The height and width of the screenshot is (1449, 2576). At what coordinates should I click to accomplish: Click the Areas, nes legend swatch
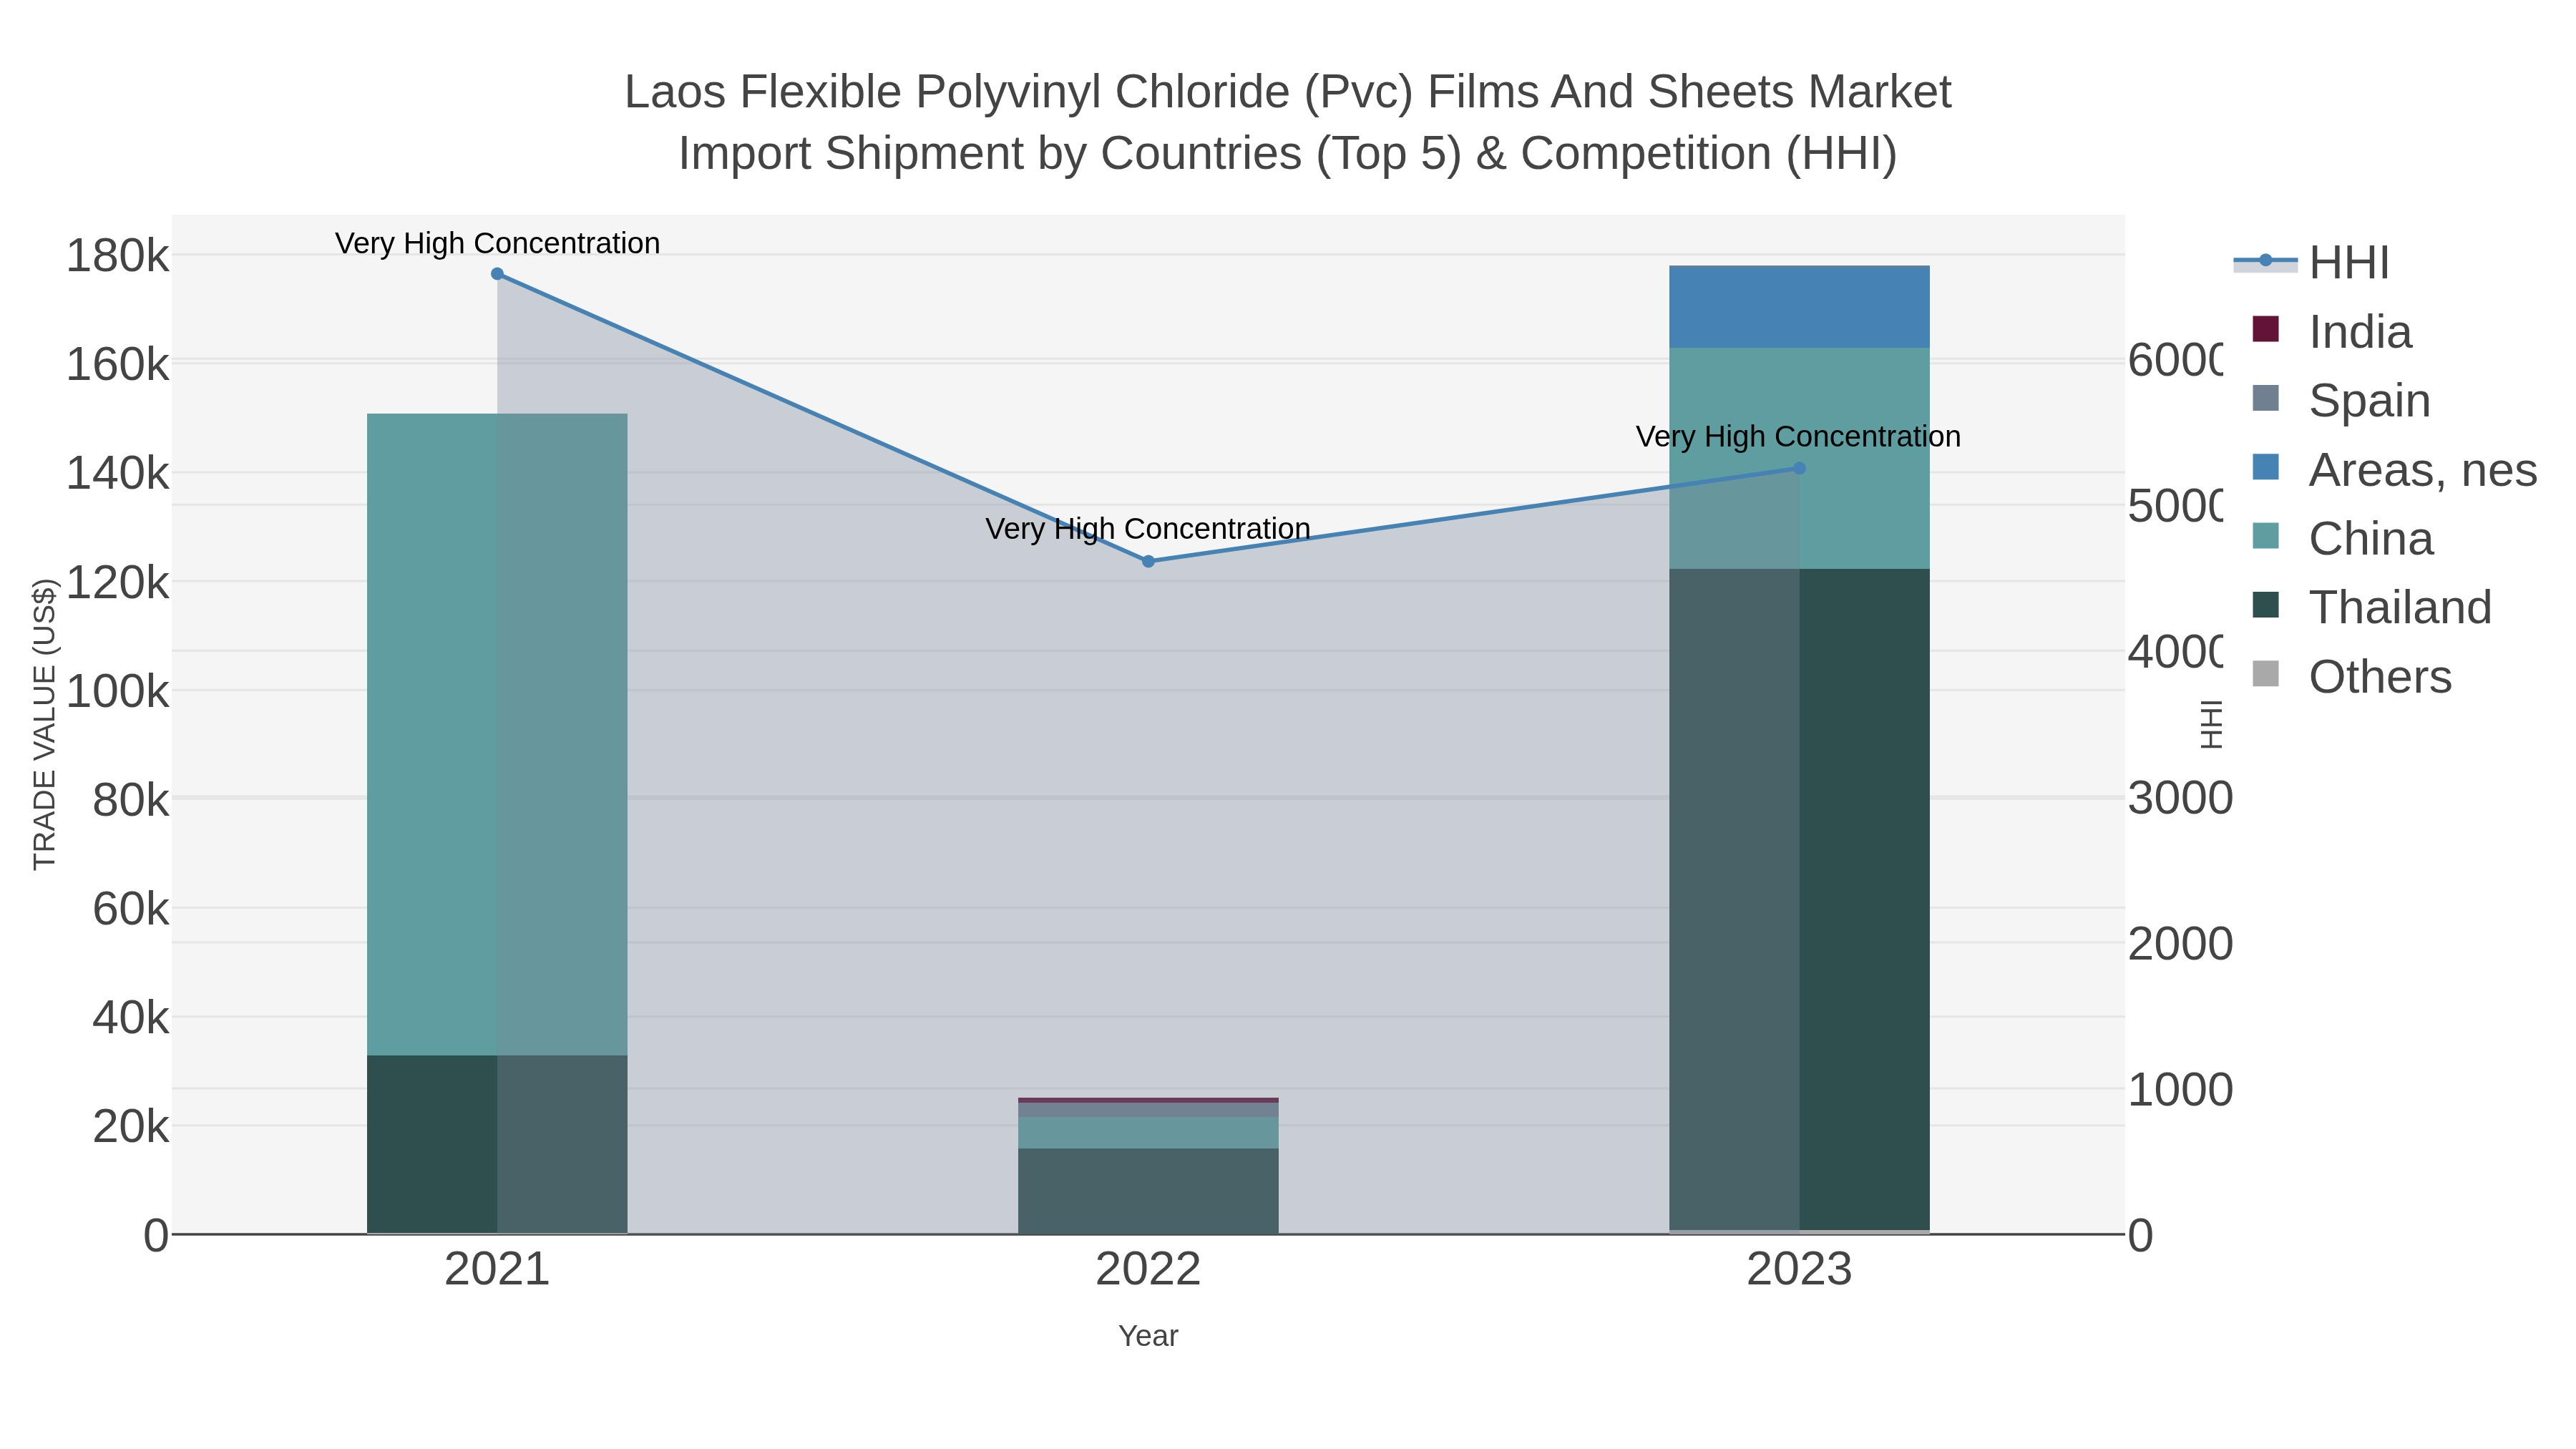pyautogui.click(x=2265, y=467)
